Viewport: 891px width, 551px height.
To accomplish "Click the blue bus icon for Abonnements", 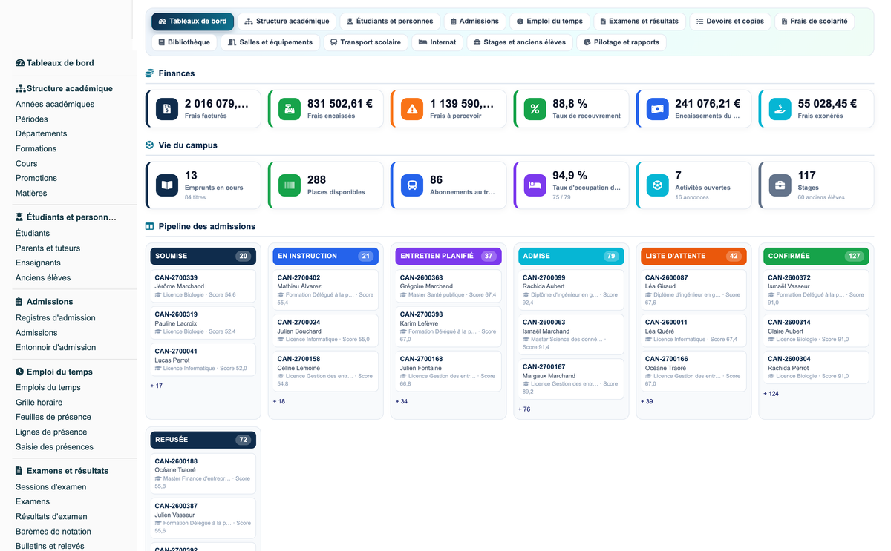I will (412, 185).
